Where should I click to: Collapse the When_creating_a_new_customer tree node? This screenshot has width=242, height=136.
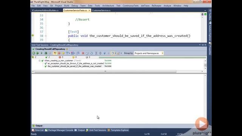40,60
